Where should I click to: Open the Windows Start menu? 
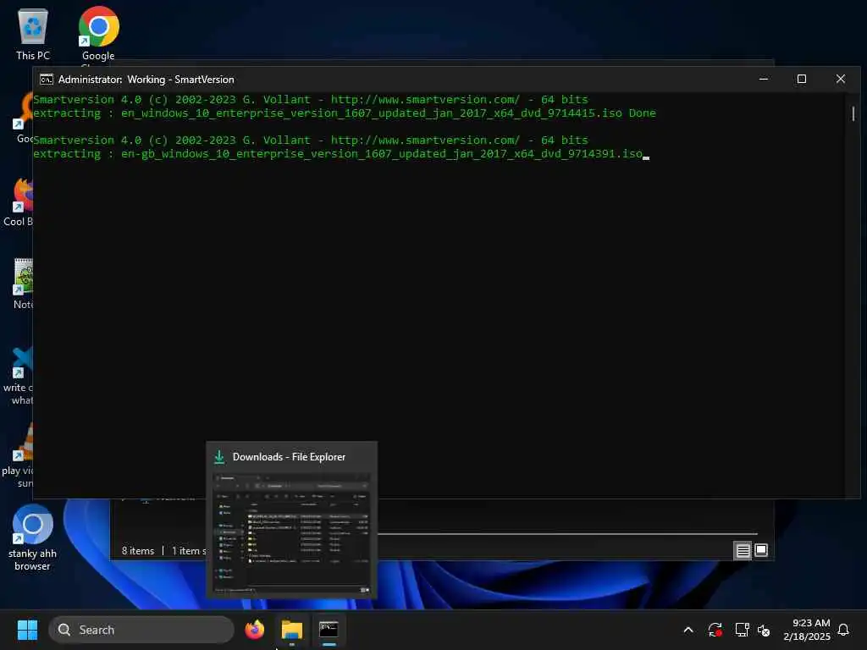[x=27, y=630]
